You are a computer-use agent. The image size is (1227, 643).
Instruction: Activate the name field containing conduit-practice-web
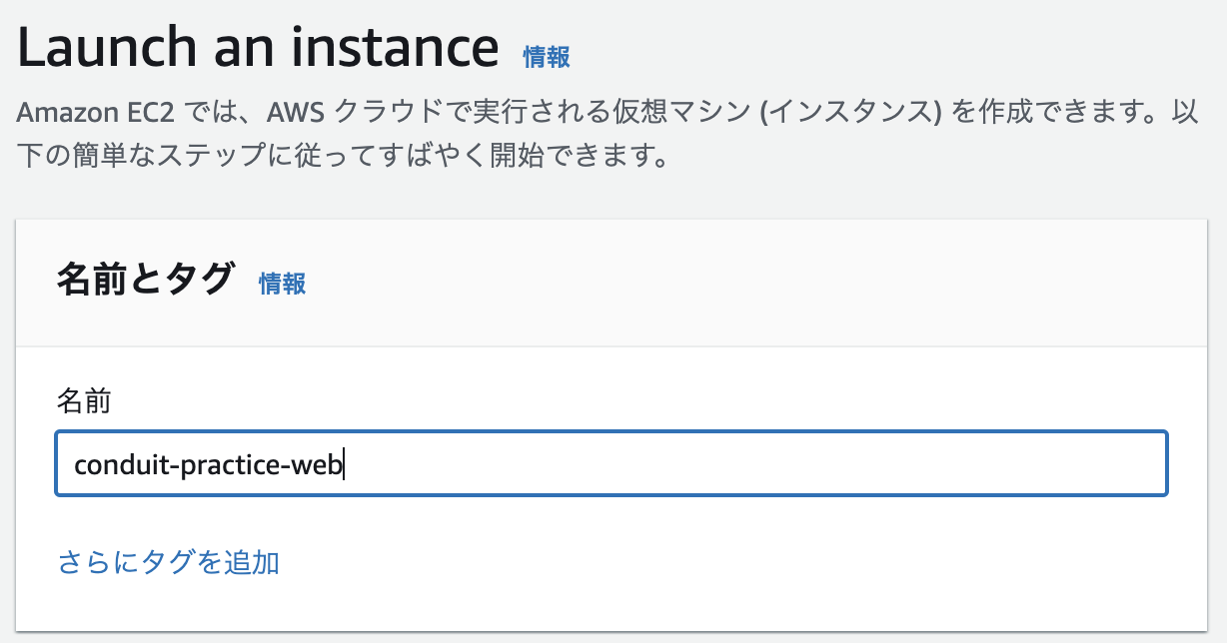click(611, 463)
